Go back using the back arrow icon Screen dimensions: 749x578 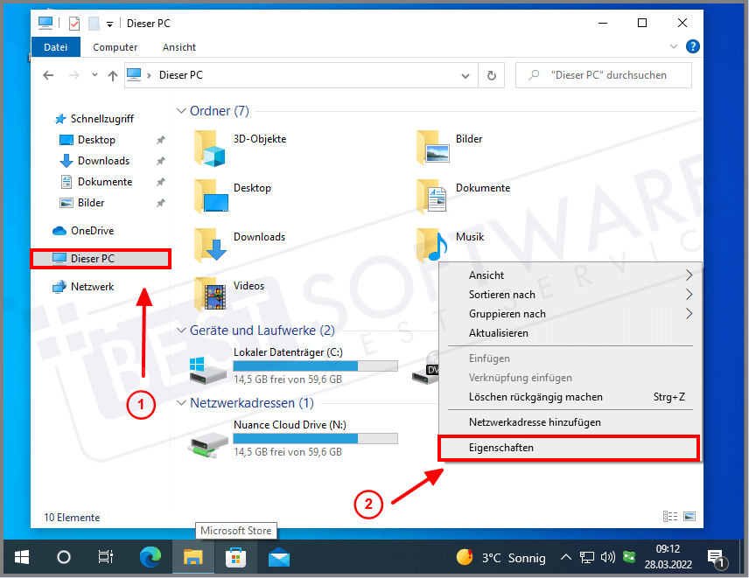pos(49,75)
